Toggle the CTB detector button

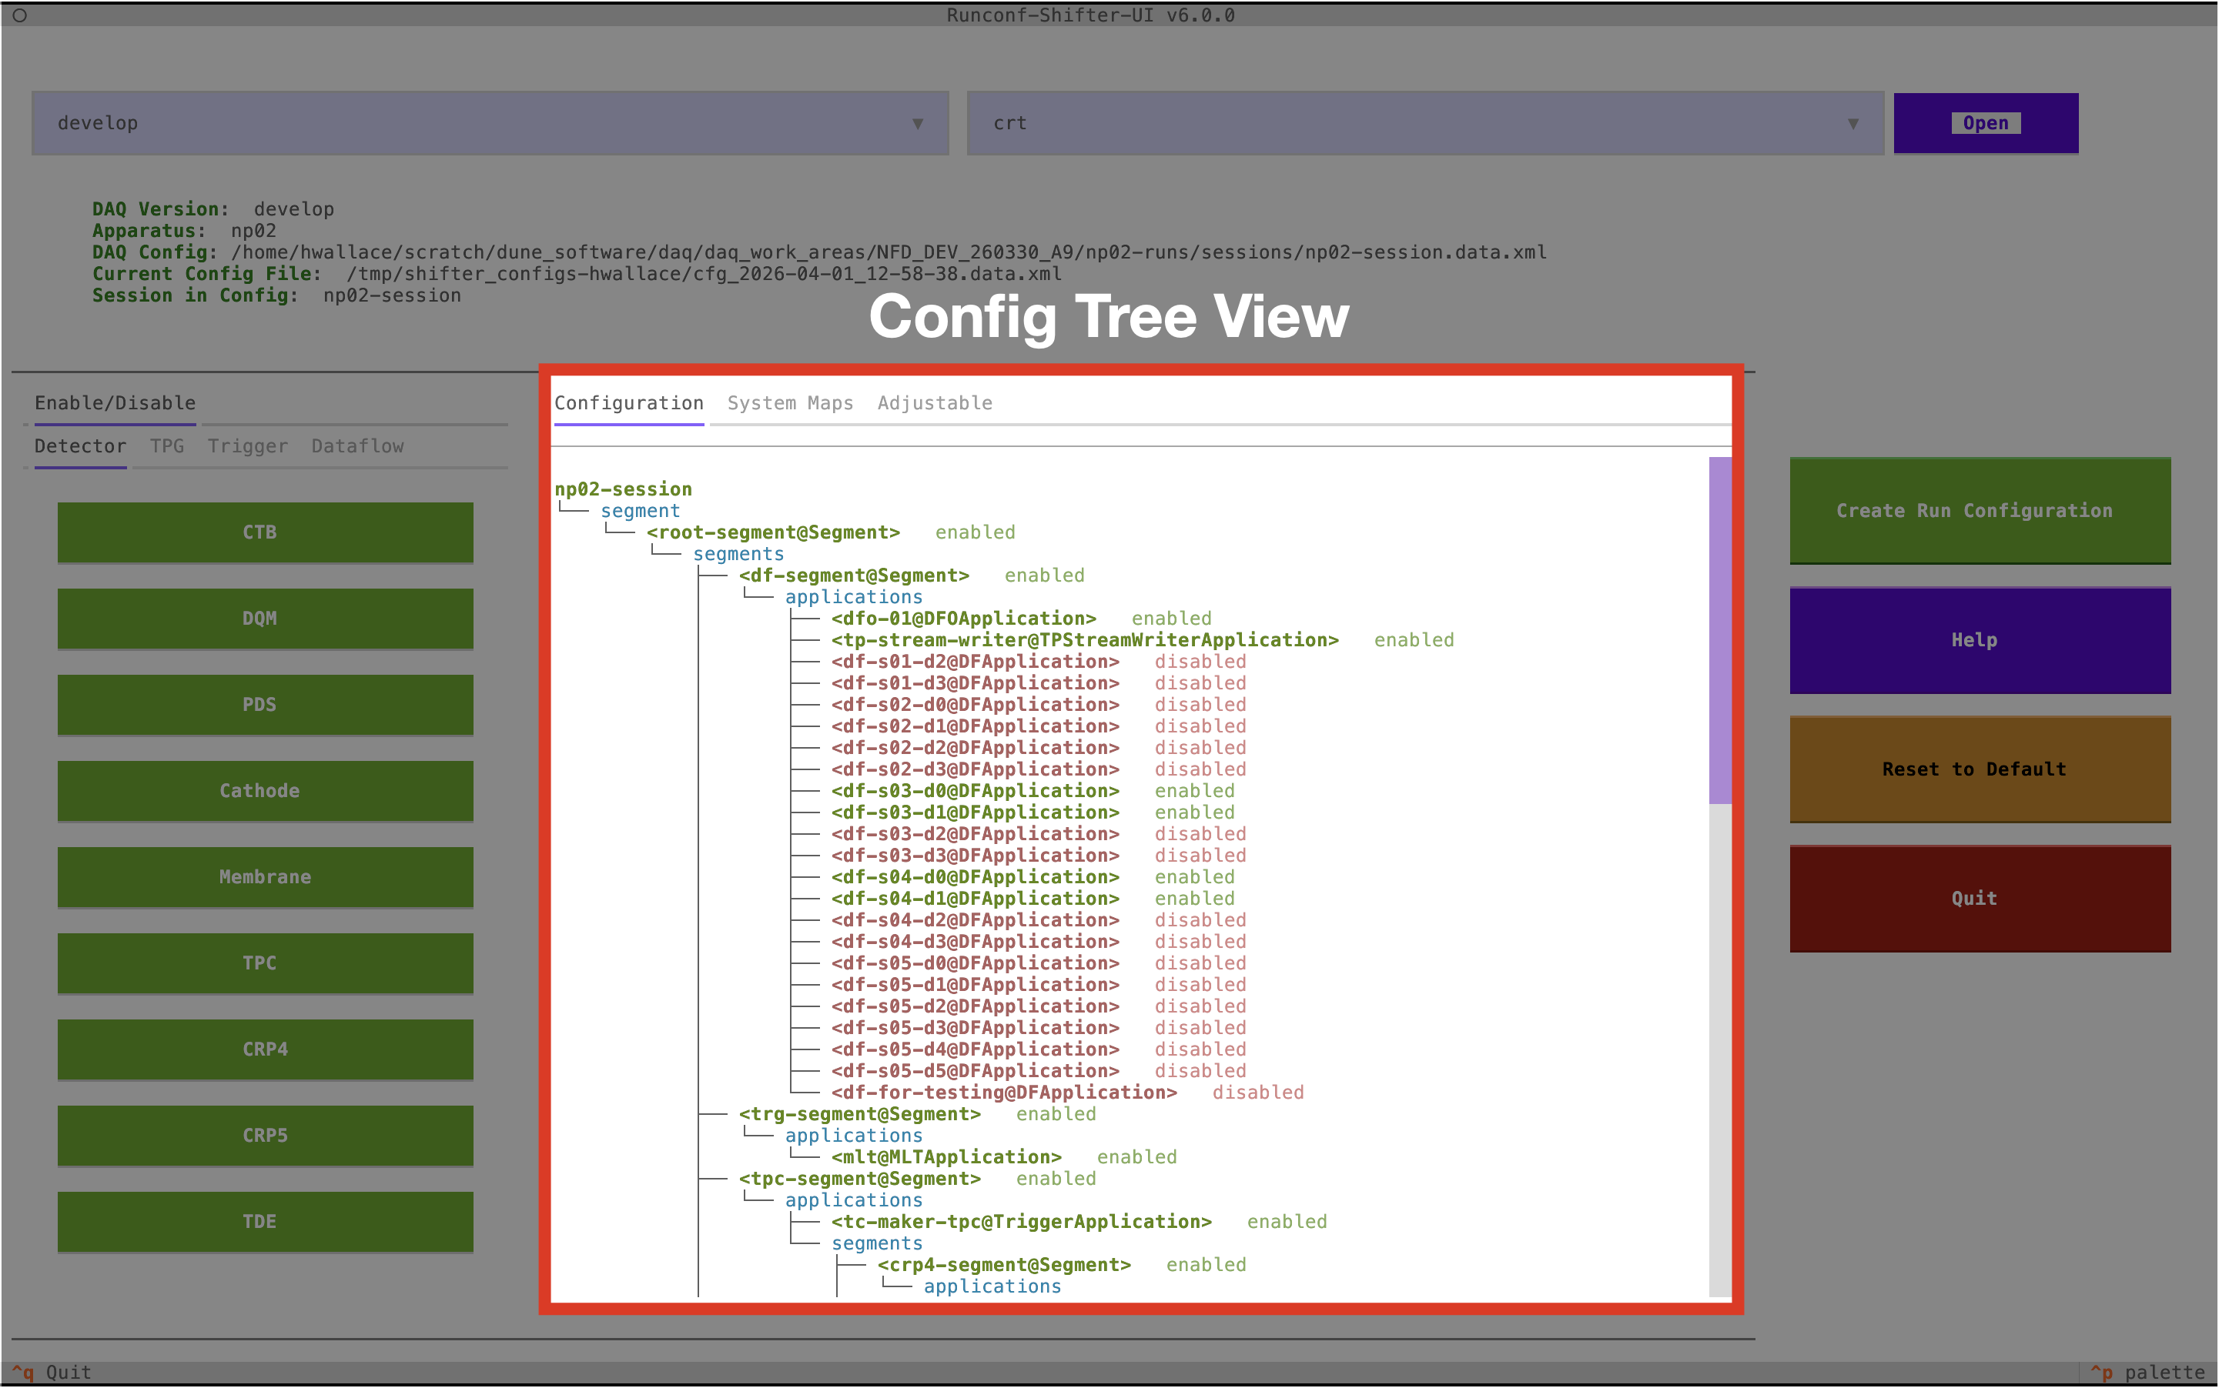click(266, 532)
